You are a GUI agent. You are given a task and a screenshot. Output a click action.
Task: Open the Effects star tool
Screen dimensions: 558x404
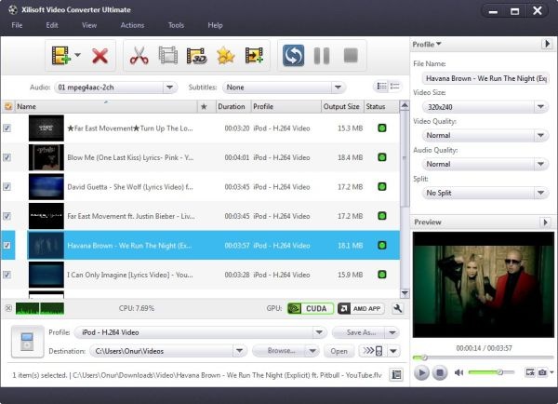tap(225, 56)
